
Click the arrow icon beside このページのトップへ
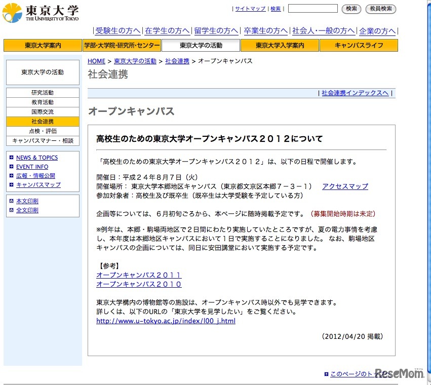pyautogui.click(x=326, y=373)
